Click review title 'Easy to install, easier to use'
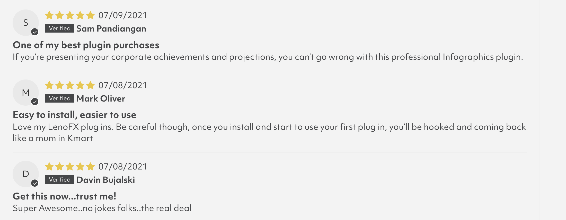This screenshot has width=566, height=220. coord(74,115)
